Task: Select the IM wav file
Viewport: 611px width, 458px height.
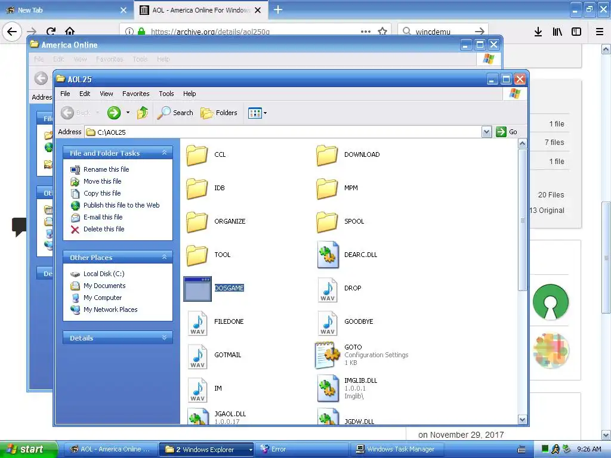Action: pyautogui.click(x=205, y=389)
